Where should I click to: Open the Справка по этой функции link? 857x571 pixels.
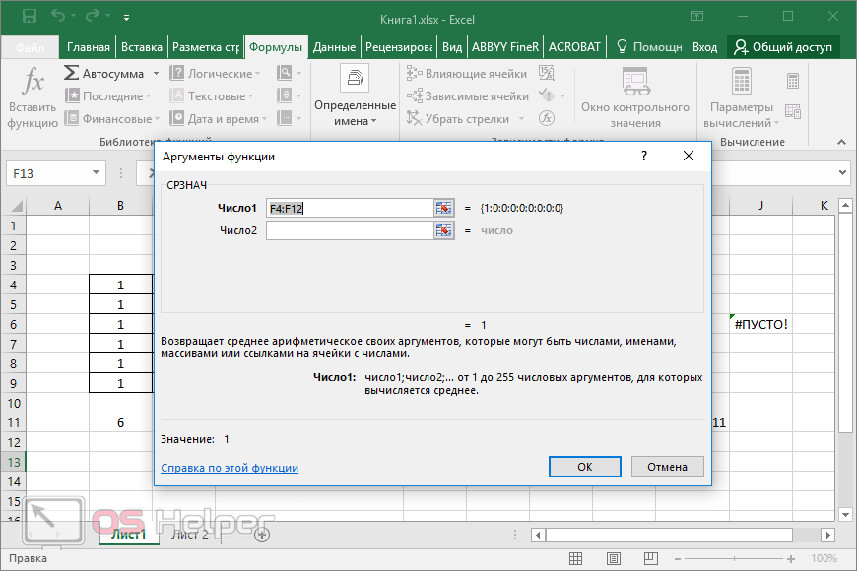(x=230, y=468)
